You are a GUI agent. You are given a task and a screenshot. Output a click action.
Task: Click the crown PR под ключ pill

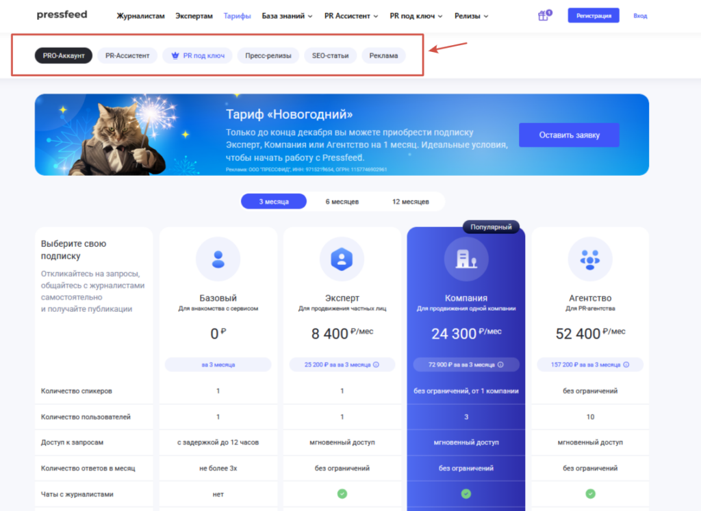pyautogui.click(x=198, y=55)
